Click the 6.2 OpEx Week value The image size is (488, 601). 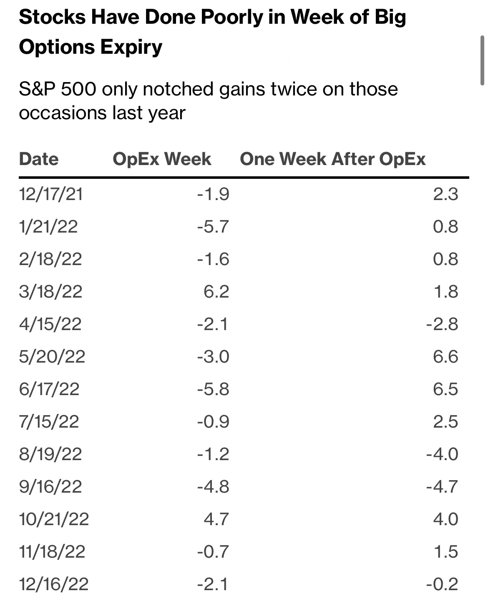(216, 292)
